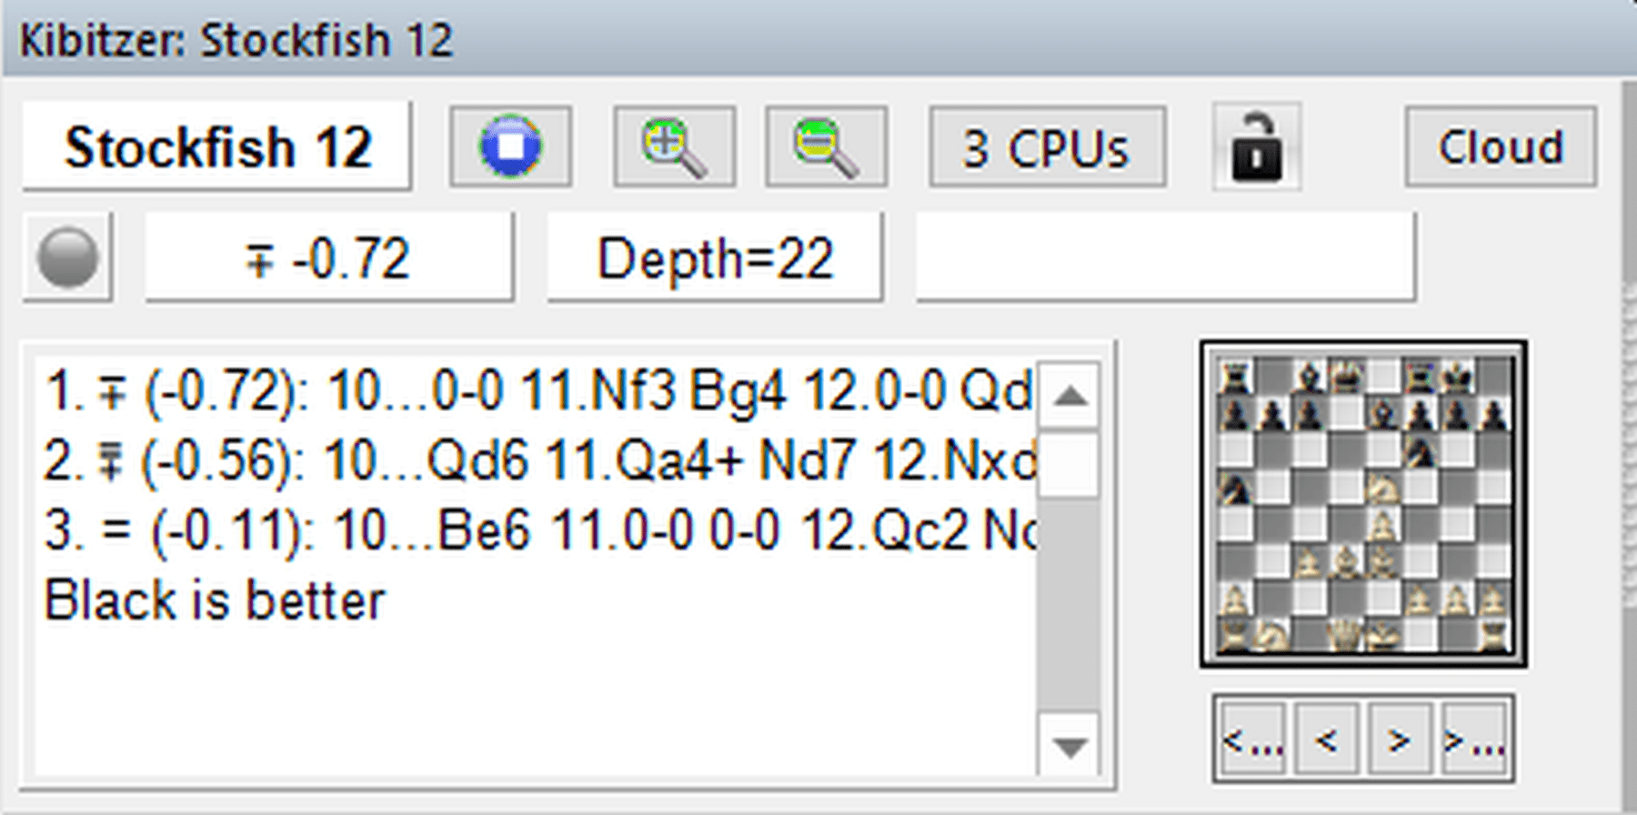Select analysis line 2 starting 10...Qd6
Image resolution: width=1637 pixels, height=815 pixels.
coord(538,461)
